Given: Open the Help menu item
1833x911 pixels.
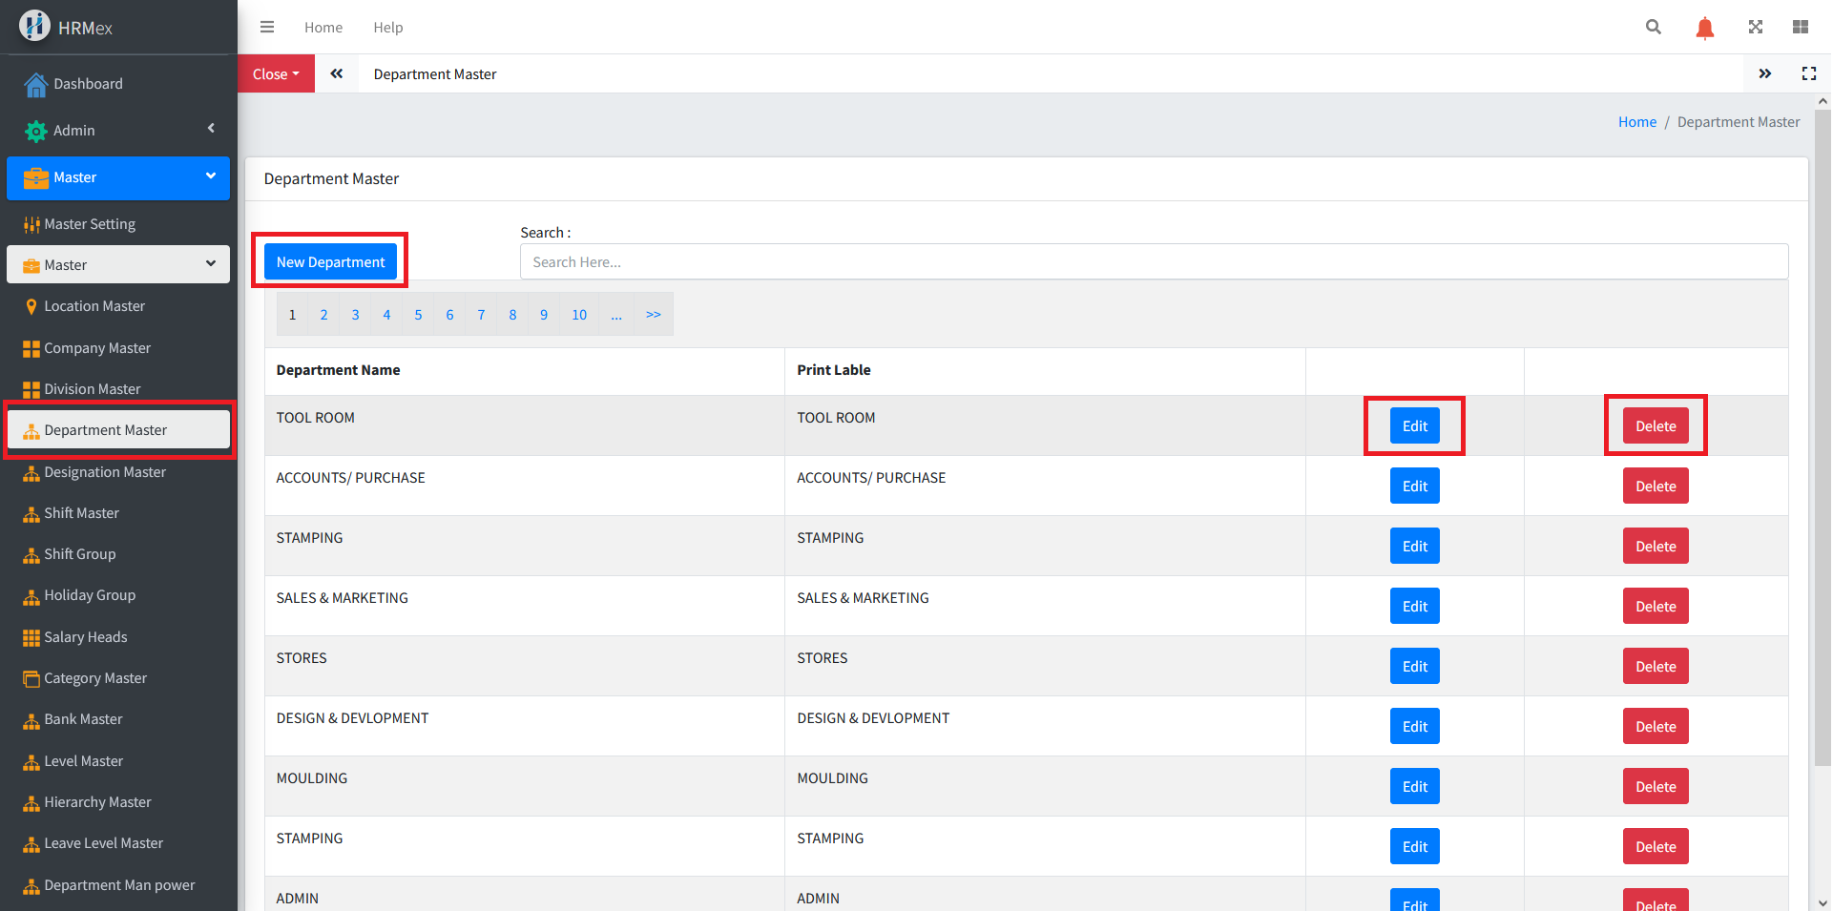Looking at the screenshot, I should click(387, 28).
